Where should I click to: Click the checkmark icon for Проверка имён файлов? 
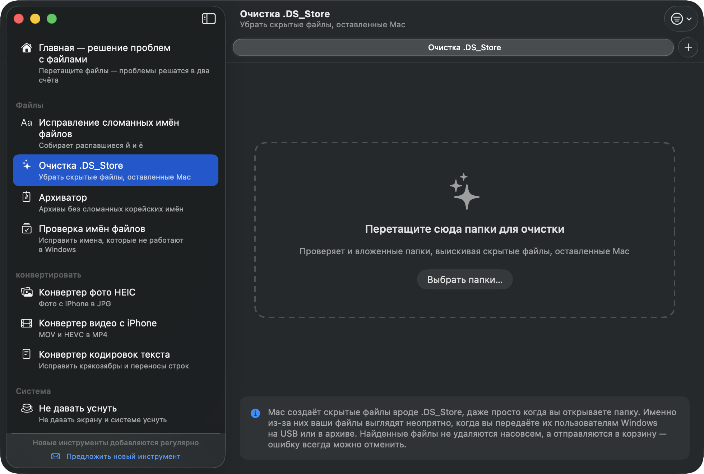(x=27, y=228)
